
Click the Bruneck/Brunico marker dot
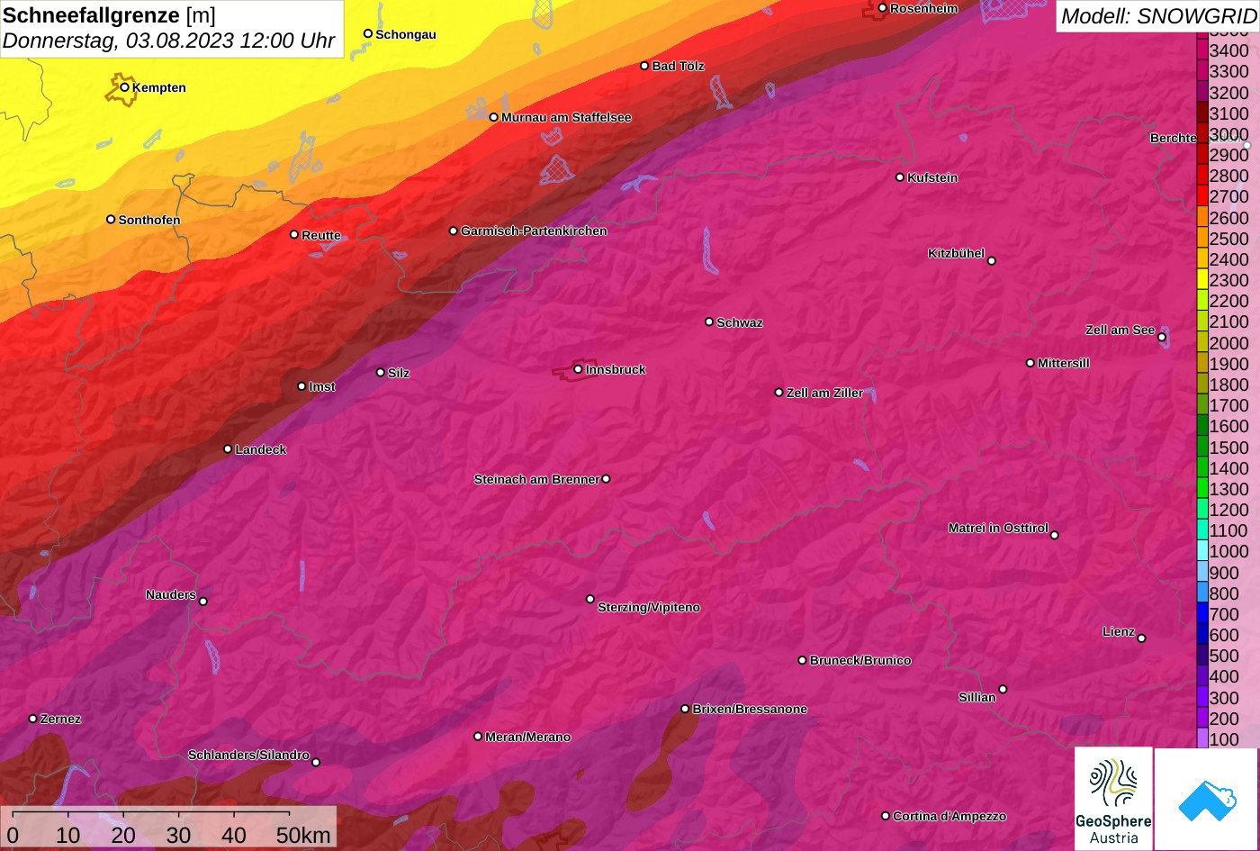coord(803,660)
